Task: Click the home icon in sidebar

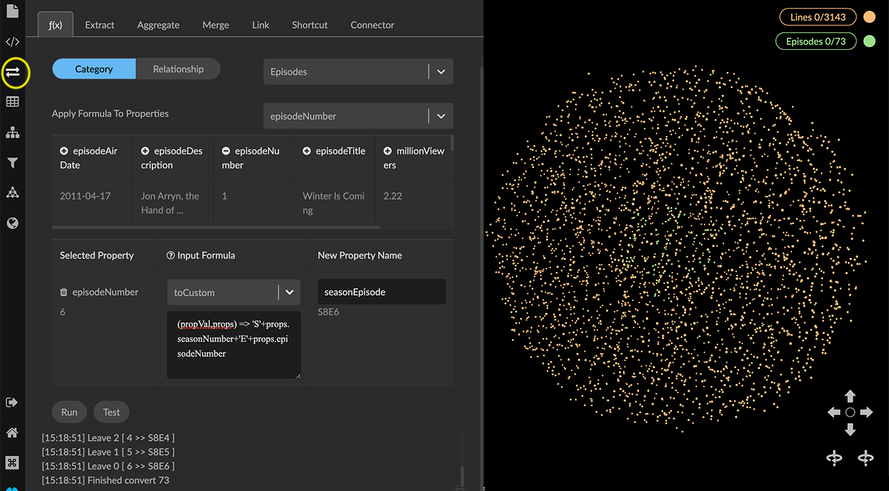Action: click(x=12, y=432)
